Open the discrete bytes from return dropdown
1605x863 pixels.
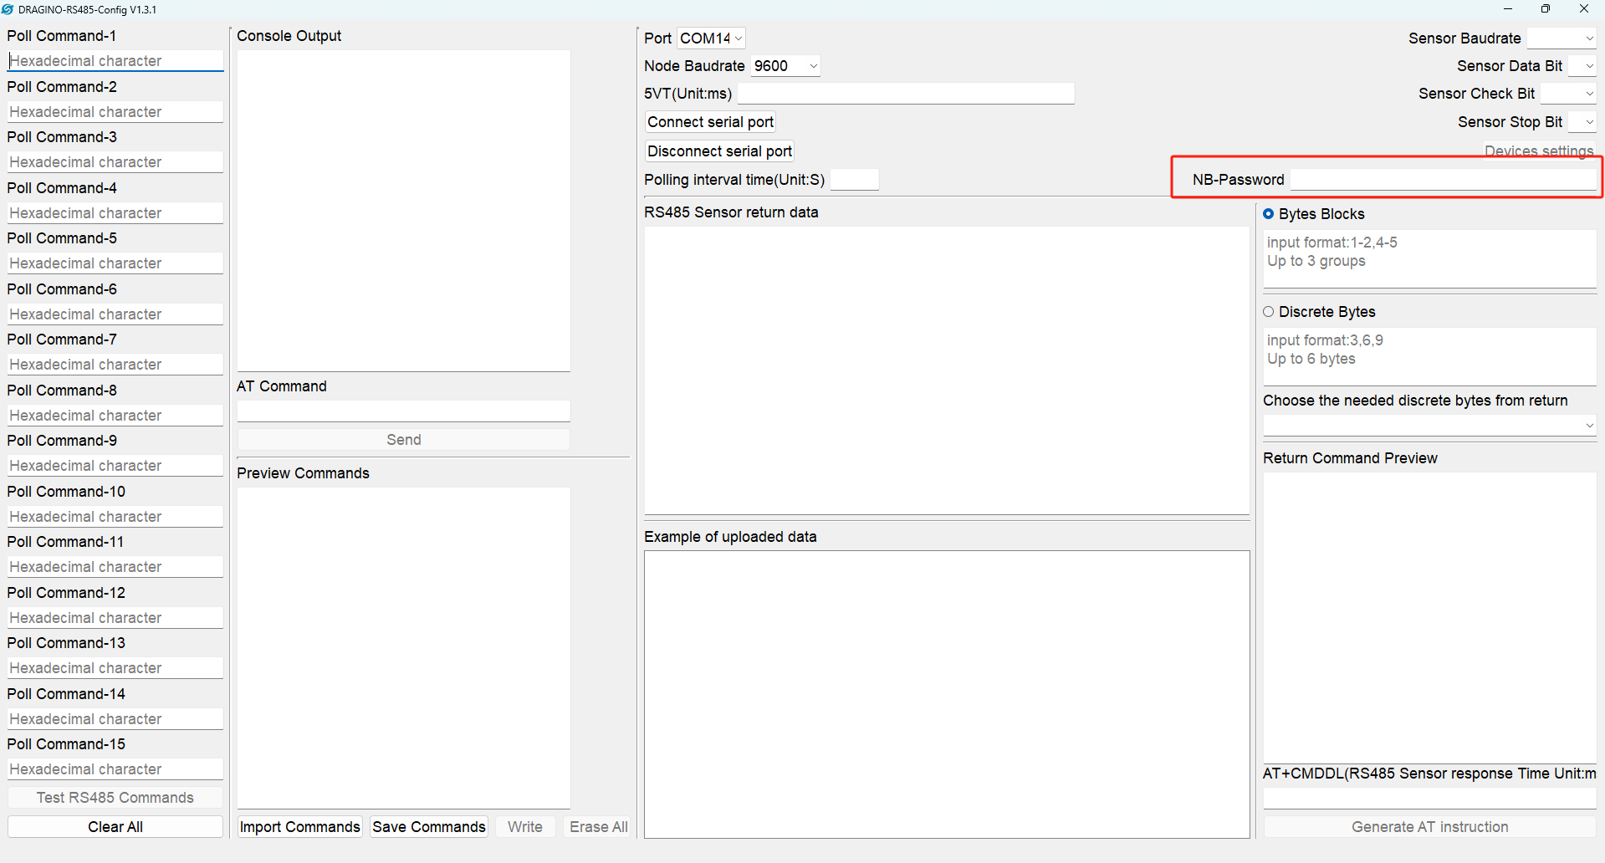click(1429, 426)
